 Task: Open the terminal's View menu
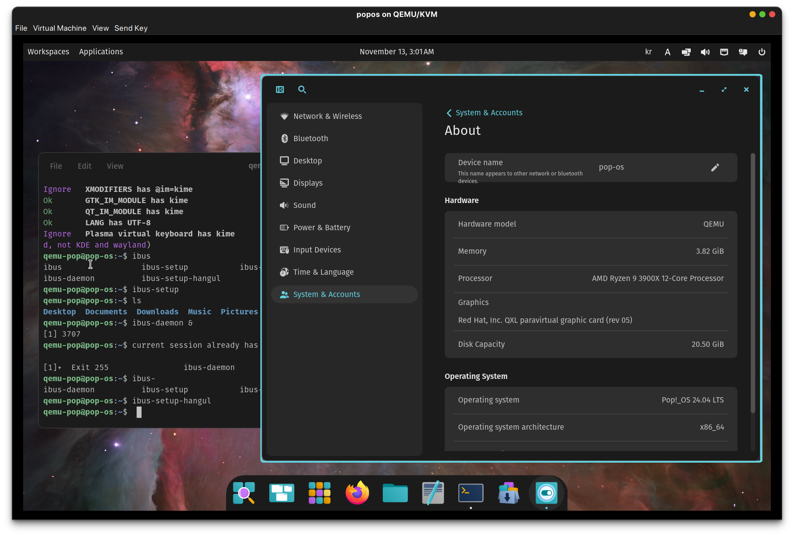click(x=115, y=166)
